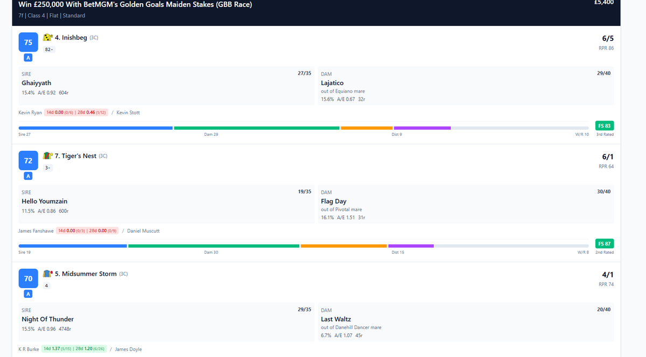Click Hello Youmzain's 19/35 sire score
The width and height of the screenshot is (646, 357).
click(304, 191)
